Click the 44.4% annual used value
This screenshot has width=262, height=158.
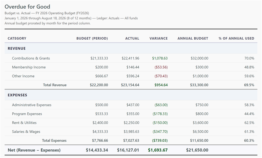(x=249, y=114)
